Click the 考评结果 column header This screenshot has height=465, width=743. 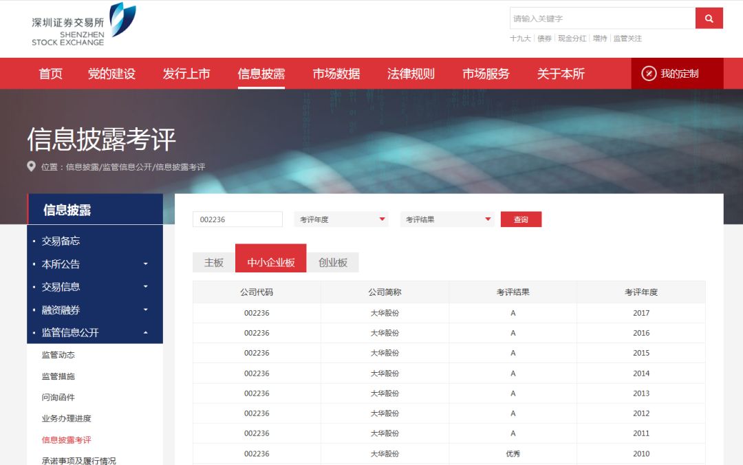click(x=513, y=292)
